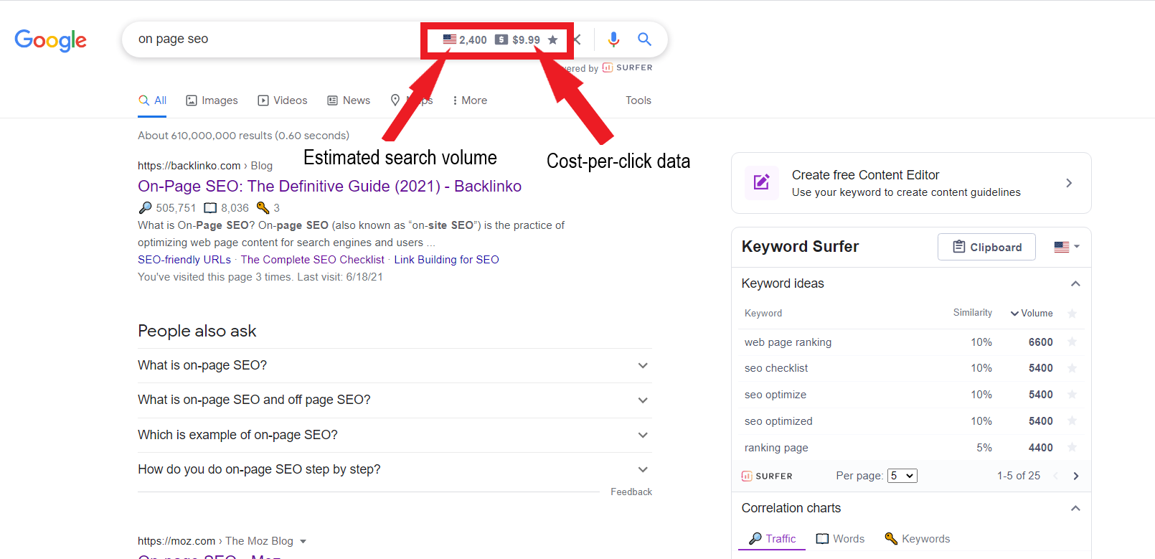Click the Content Editor pencil icon
The image size is (1155, 559).
coord(762,182)
